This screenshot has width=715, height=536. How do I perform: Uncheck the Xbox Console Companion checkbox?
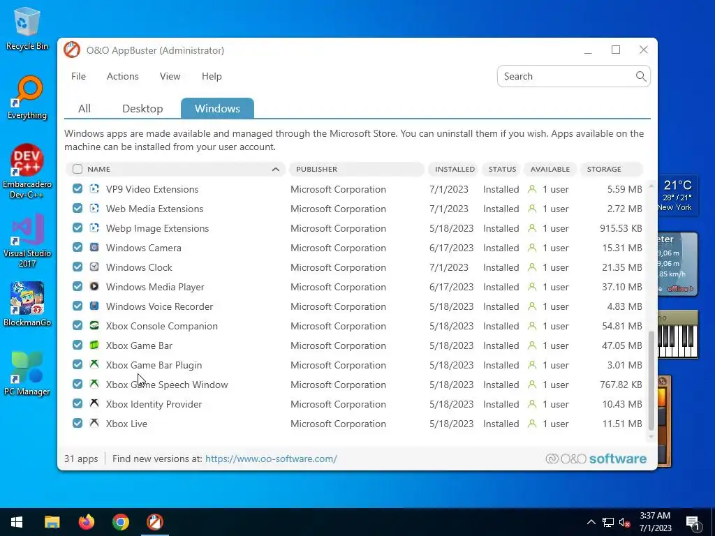[x=78, y=326]
